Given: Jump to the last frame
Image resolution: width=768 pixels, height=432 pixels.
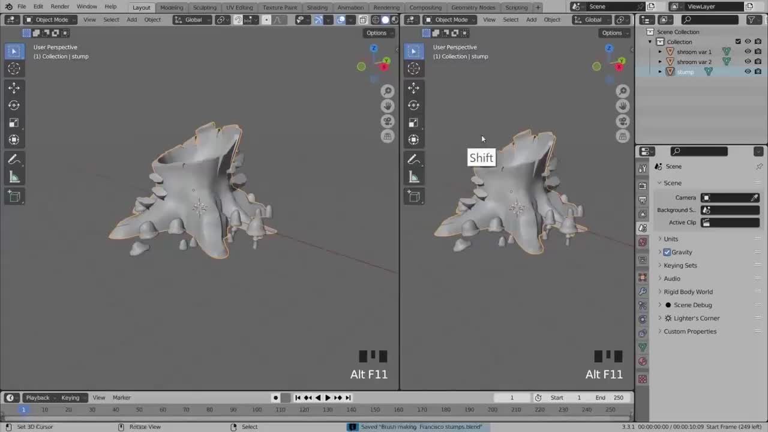Looking at the screenshot, I should tap(348, 397).
